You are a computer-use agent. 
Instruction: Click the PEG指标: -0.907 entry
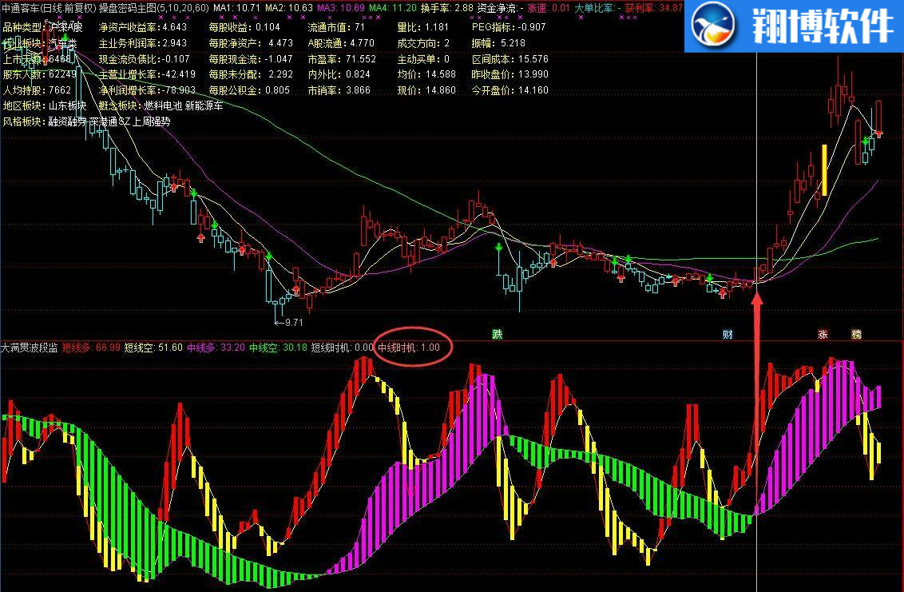(x=509, y=26)
